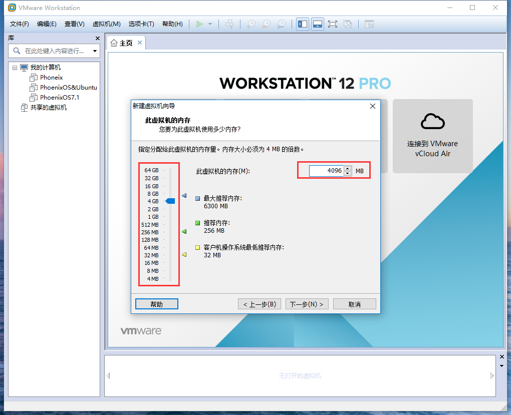Image resolution: width=511 pixels, height=415 pixels.
Task: Select the 主页 tab
Action: tap(126, 43)
